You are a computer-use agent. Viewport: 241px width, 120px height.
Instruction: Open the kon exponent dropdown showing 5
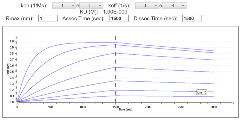(x=91, y=5)
